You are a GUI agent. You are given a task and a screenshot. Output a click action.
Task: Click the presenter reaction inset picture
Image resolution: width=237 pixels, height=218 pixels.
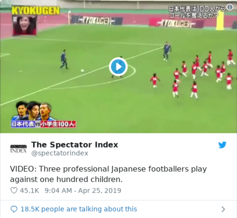(24, 25)
